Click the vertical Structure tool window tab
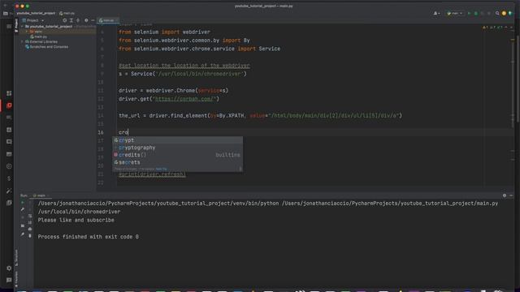The height and width of the screenshot is (292, 520). (16, 258)
